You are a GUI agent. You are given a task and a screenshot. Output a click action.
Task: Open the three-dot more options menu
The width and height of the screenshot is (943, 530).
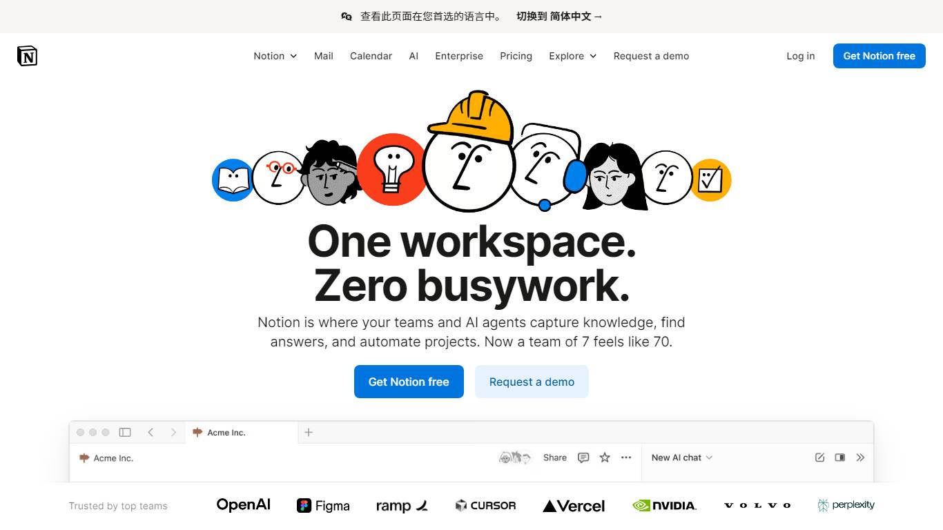626,458
